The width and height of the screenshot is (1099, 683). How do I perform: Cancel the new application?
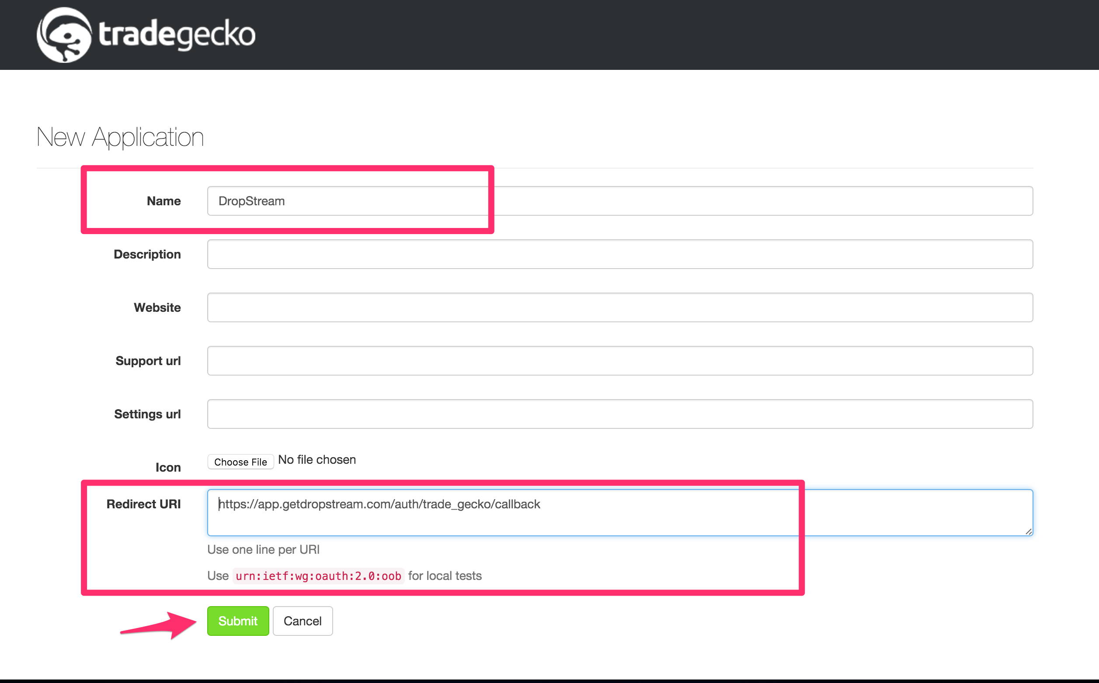coord(303,621)
